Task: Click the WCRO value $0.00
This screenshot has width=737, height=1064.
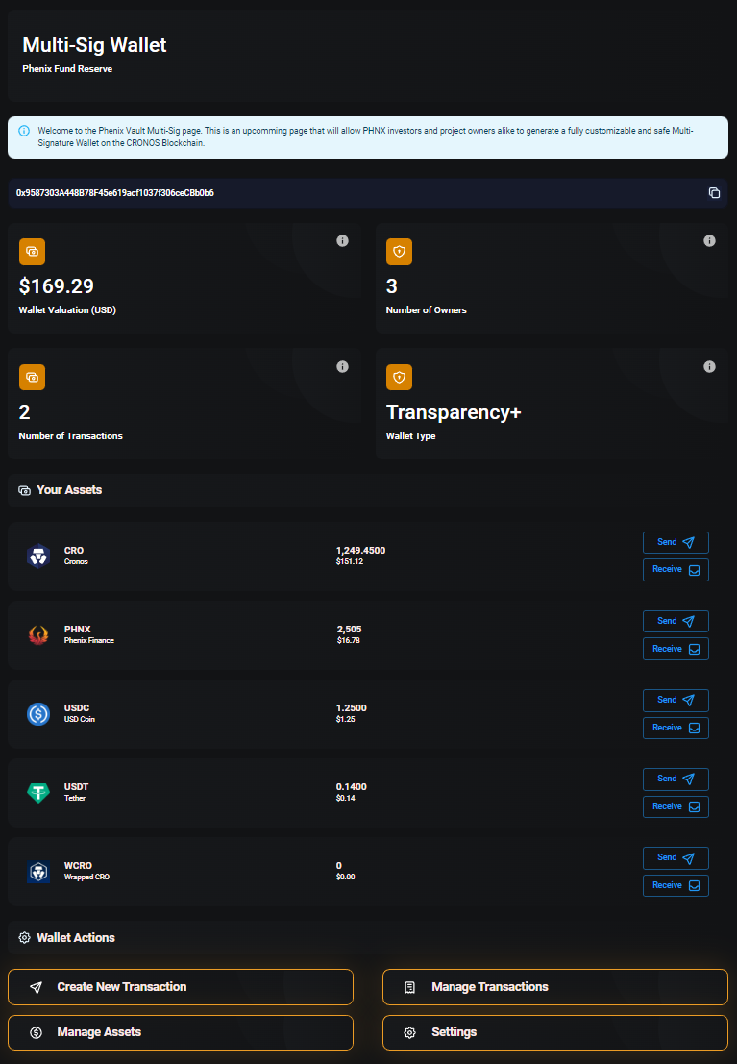Action: coord(345,877)
